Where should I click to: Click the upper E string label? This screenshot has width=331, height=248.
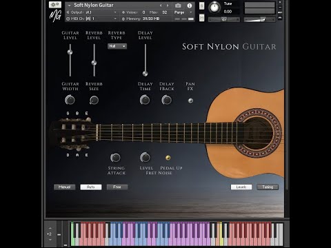[x=87, y=114]
